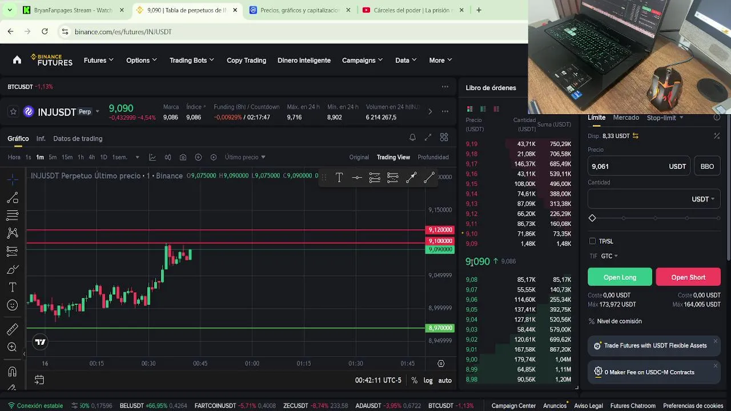The image size is (731, 411).
Task: Switch chart to Original view
Action: click(359, 157)
